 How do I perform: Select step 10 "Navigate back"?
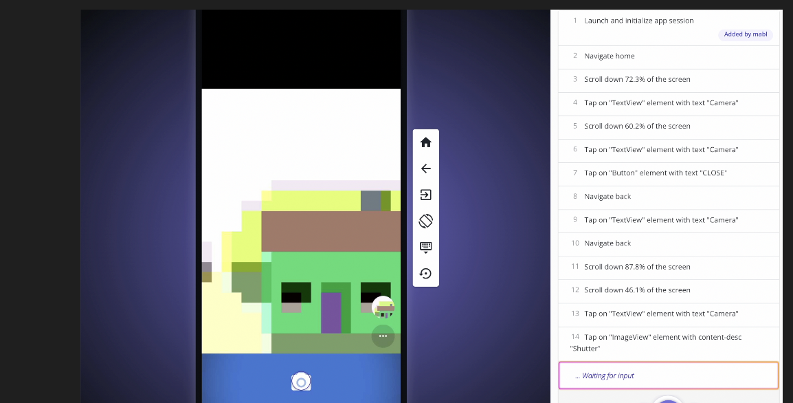click(x=669, y=243)
